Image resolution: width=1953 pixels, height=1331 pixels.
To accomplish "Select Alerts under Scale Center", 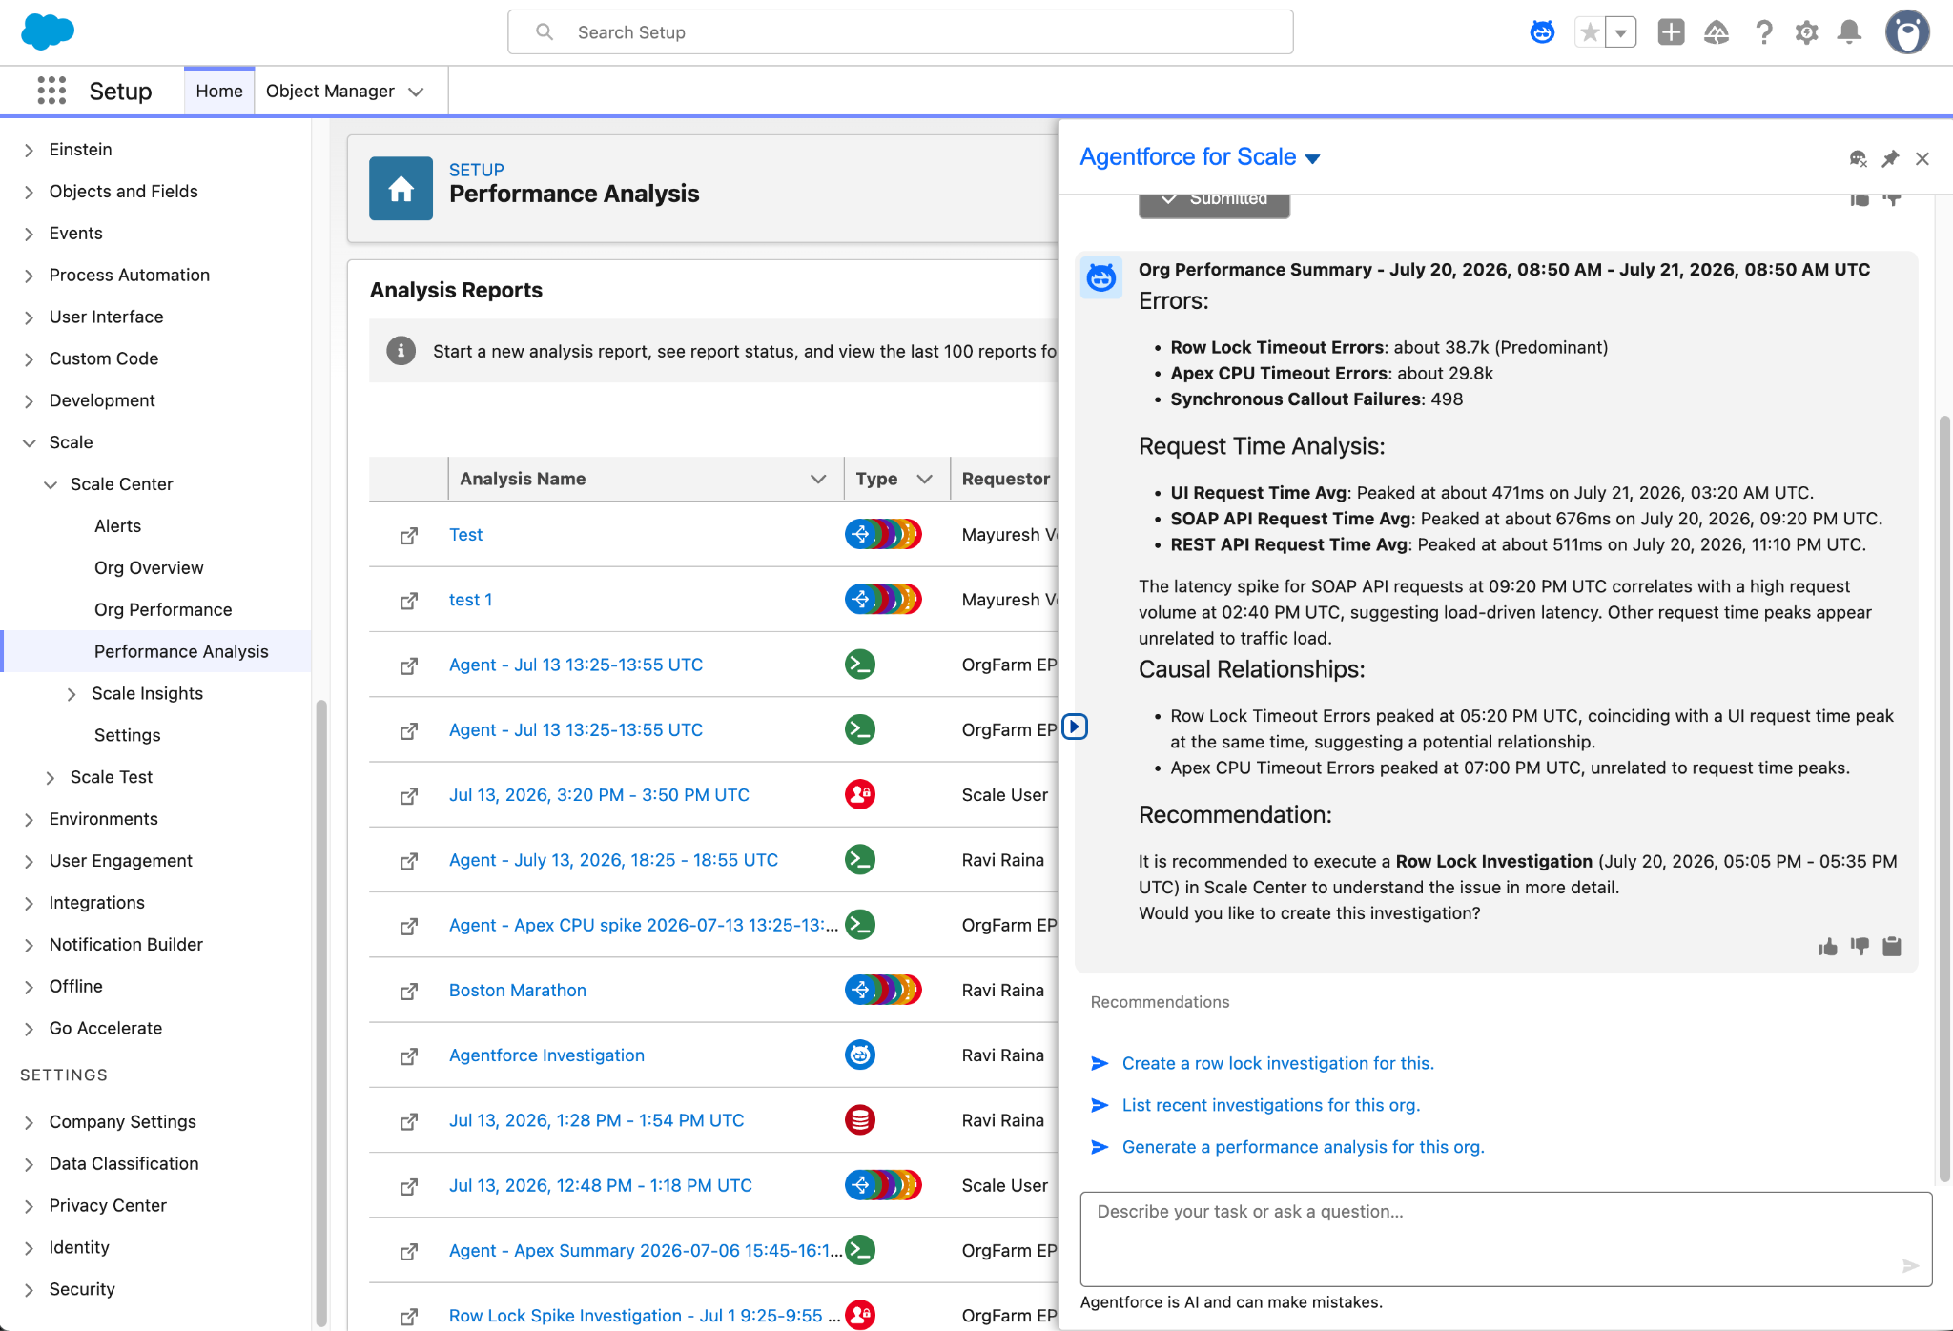I will [117, 526].
